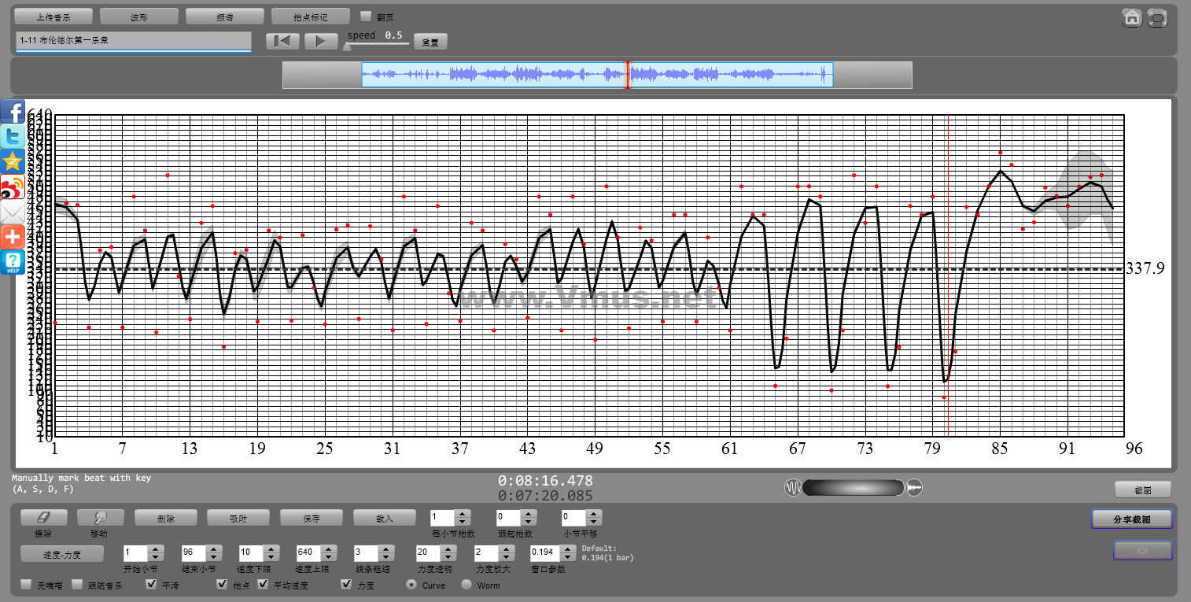The image size is (1191, 602).
Task: Share via the Weibo icon
Action: pyautogui.click(x=13, y=187)
